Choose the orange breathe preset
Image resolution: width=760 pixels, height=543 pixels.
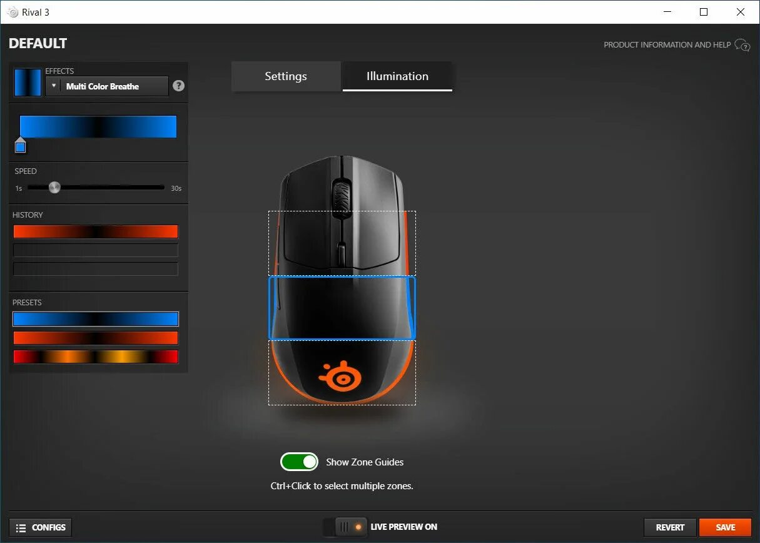click(96, 338)
